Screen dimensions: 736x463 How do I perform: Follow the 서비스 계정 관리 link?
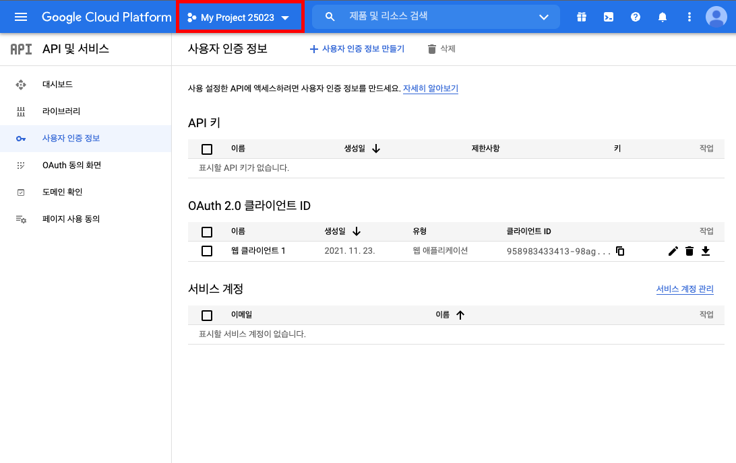[x=685, y=289]
